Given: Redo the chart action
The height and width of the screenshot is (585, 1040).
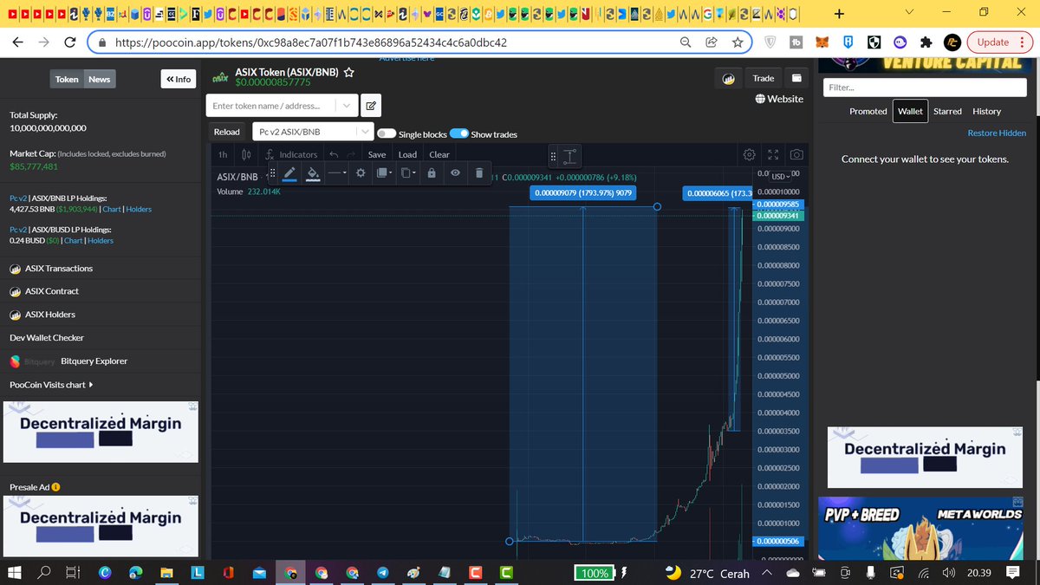Looking at the screenshot, I should tap(351, 154).
